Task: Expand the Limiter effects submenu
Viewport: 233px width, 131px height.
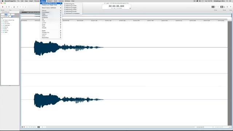Action: pos(51,23)
